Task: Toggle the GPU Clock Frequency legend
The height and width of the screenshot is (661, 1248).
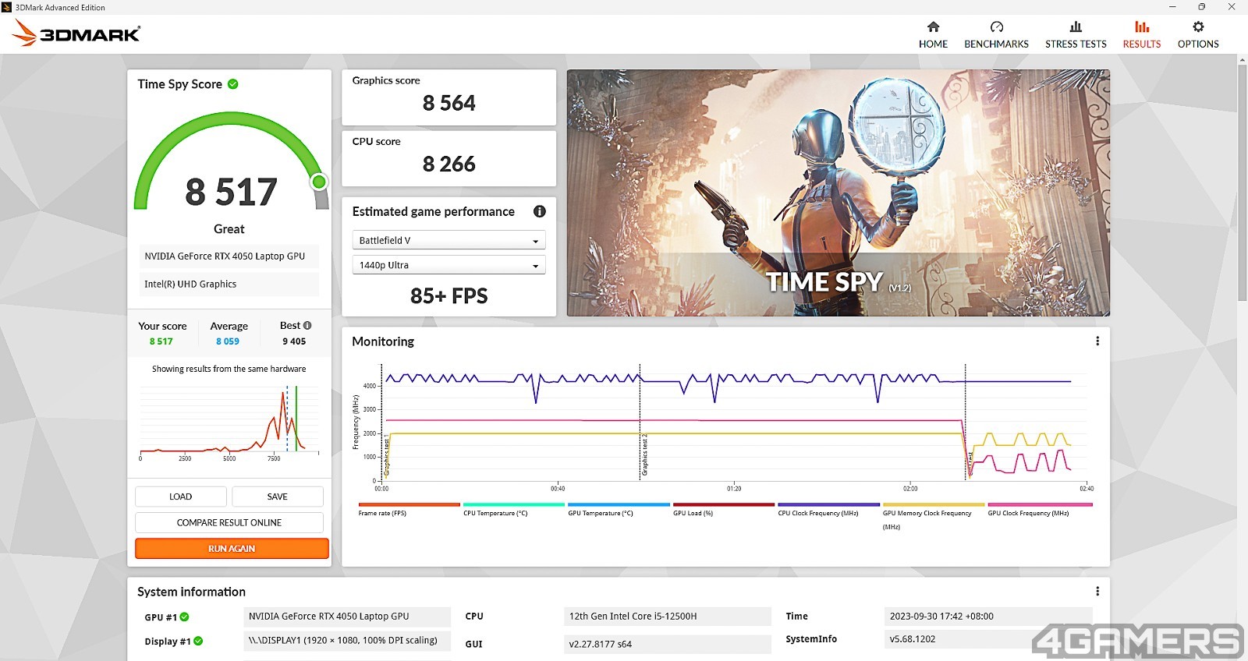Action: [x=1040, y=510]
